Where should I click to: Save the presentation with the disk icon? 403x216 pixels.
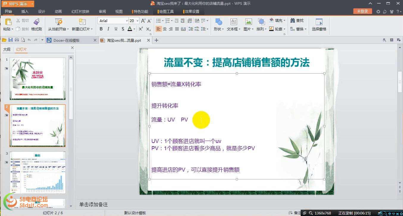pos(11,40)
